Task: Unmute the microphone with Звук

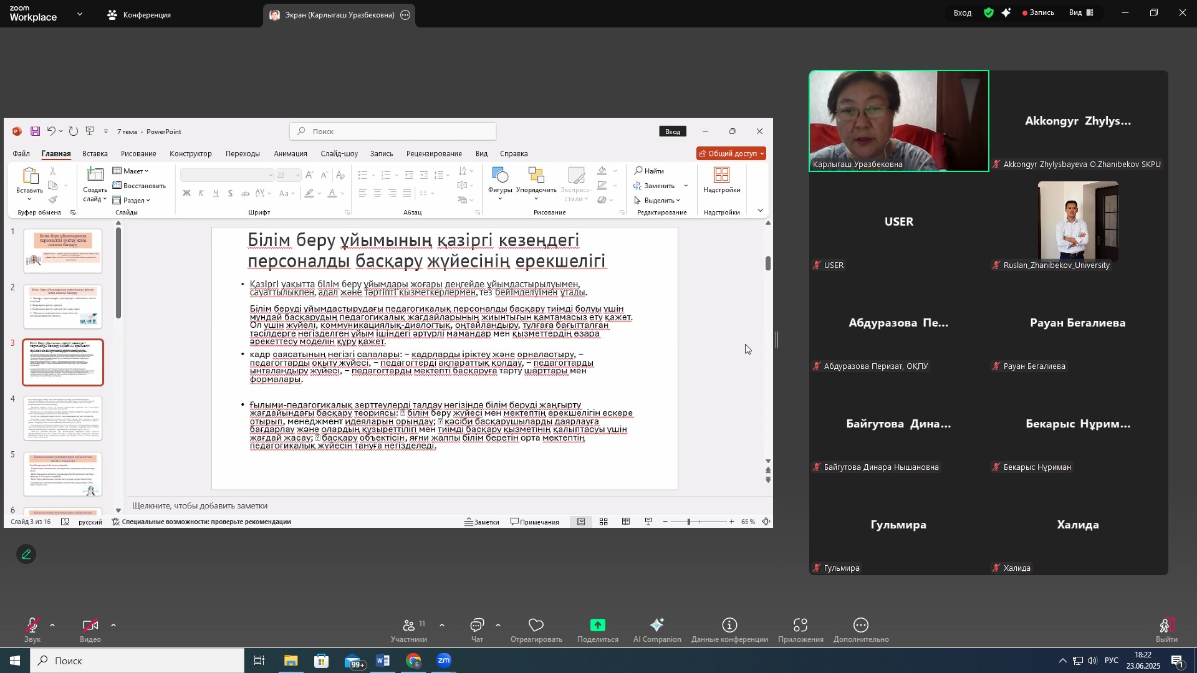Action: pyautogui.click(x=32, y=626)
